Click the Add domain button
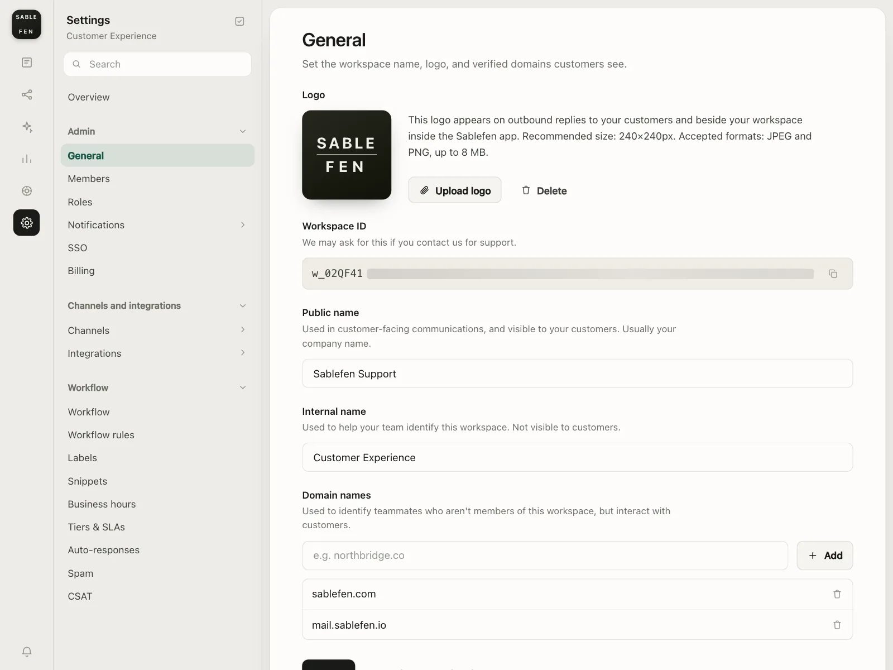Viewport: 893px width, 670px height. (824, 556)
